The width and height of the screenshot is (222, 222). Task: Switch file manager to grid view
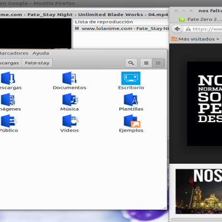tap(158, 63)
